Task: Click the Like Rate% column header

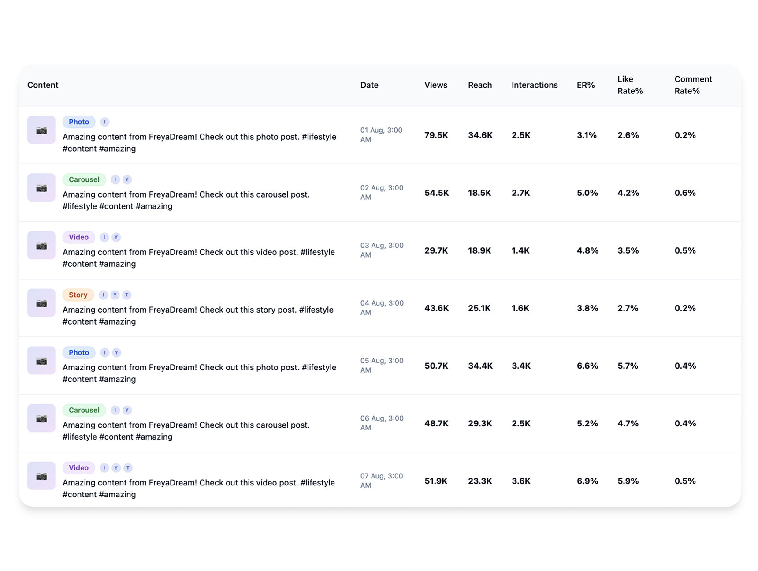Action: pos(629,85)
